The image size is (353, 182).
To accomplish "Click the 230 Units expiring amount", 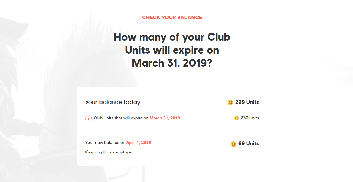I will (x=250, y=118).
